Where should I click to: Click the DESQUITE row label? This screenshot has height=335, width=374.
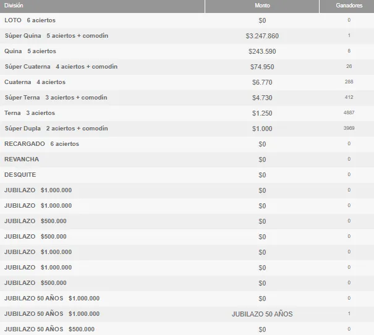click(20, 175)
